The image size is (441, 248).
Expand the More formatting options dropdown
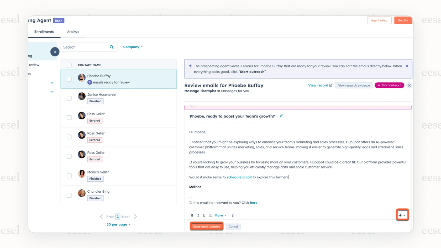pos(220,215)
